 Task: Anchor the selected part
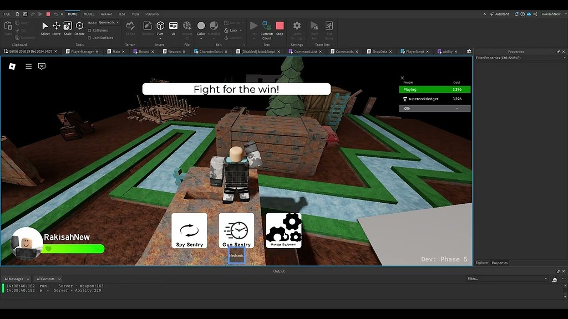pyautogui.click(x=232, y=37)
